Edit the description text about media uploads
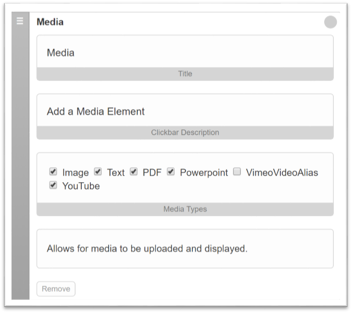Viewport: 352px width, 313px height. pos(185,248)
